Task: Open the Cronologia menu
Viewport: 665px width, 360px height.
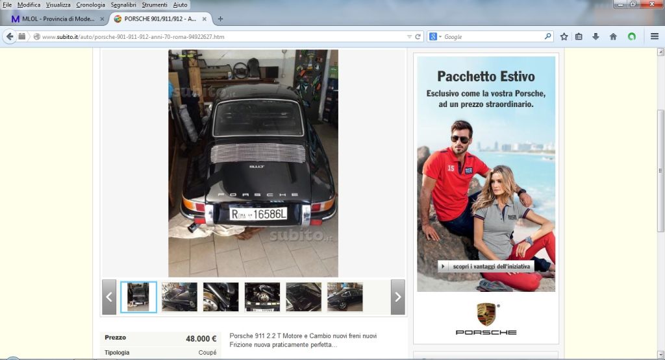Action: point(90,5)
